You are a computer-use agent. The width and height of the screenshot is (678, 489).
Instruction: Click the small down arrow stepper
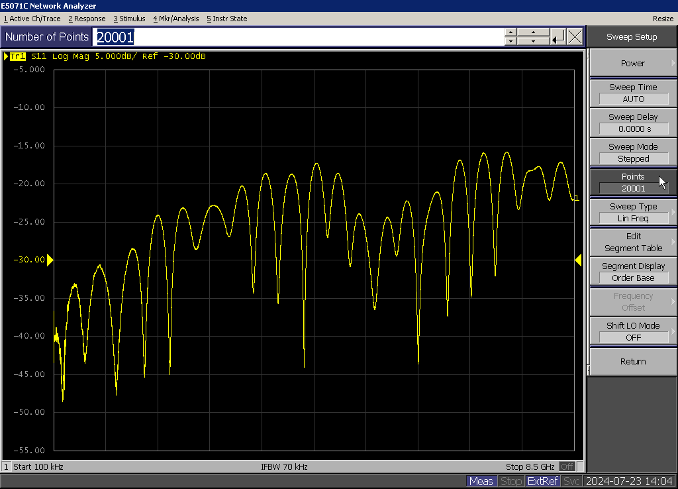click(510, 41)
